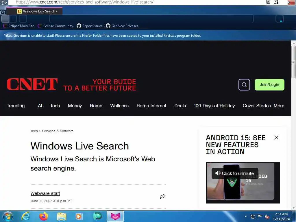
Task: Open the Home Internet nav item
Action: click(x=151, y=106)
